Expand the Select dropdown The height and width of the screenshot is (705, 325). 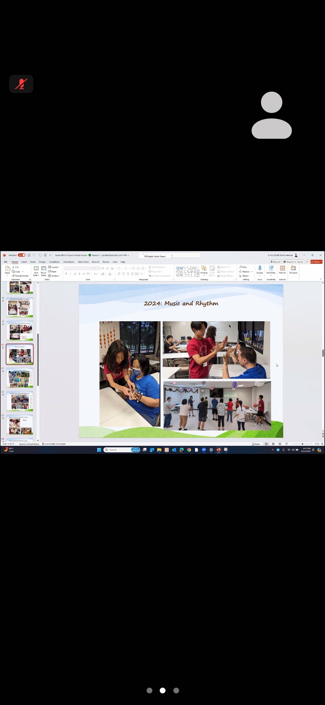(x=244, y=276)
